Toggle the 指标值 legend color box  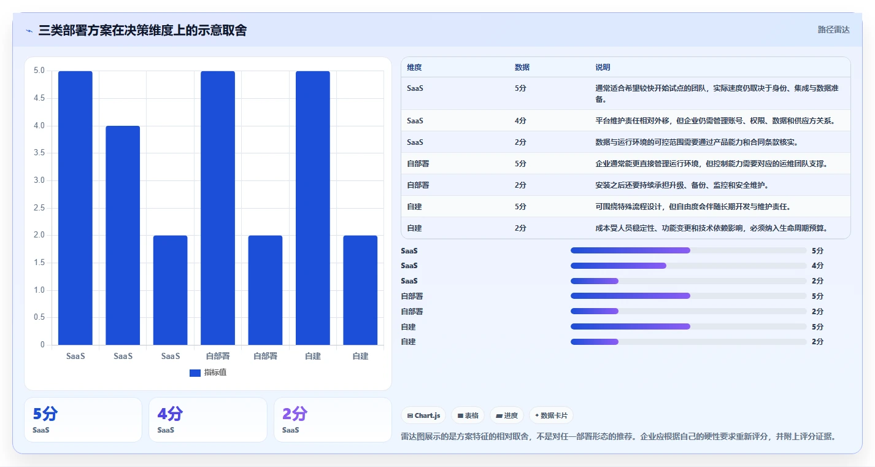(195, 372)
